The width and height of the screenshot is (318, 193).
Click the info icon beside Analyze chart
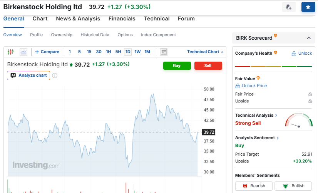coord(55,76)
